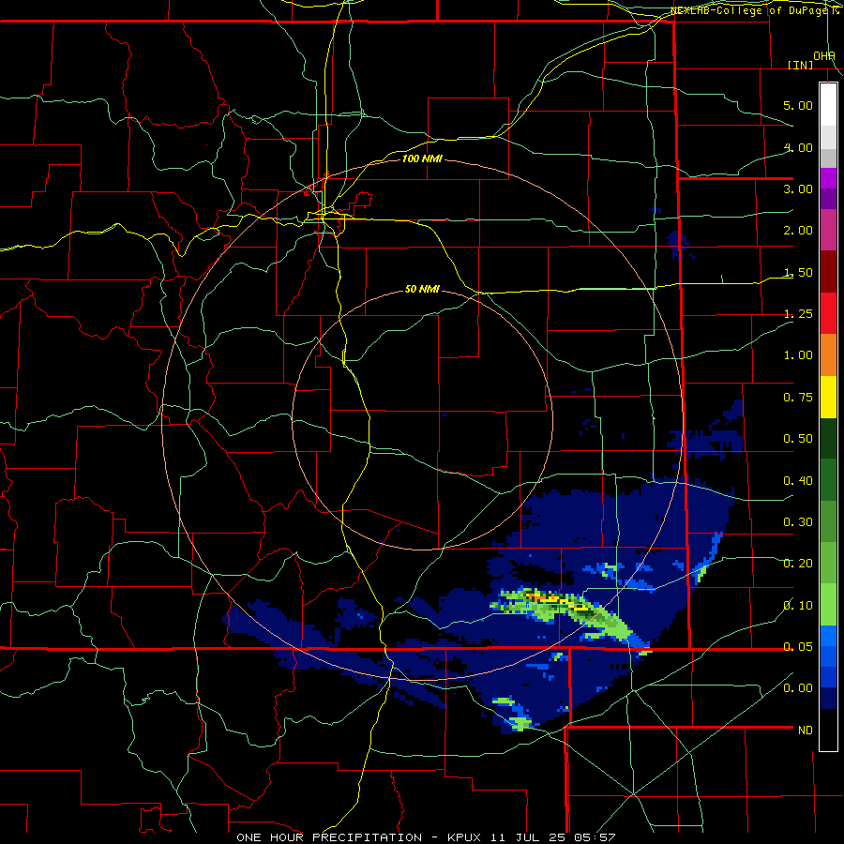Click the "1.50" legend value
844x844 pixels.
[798, 272]
